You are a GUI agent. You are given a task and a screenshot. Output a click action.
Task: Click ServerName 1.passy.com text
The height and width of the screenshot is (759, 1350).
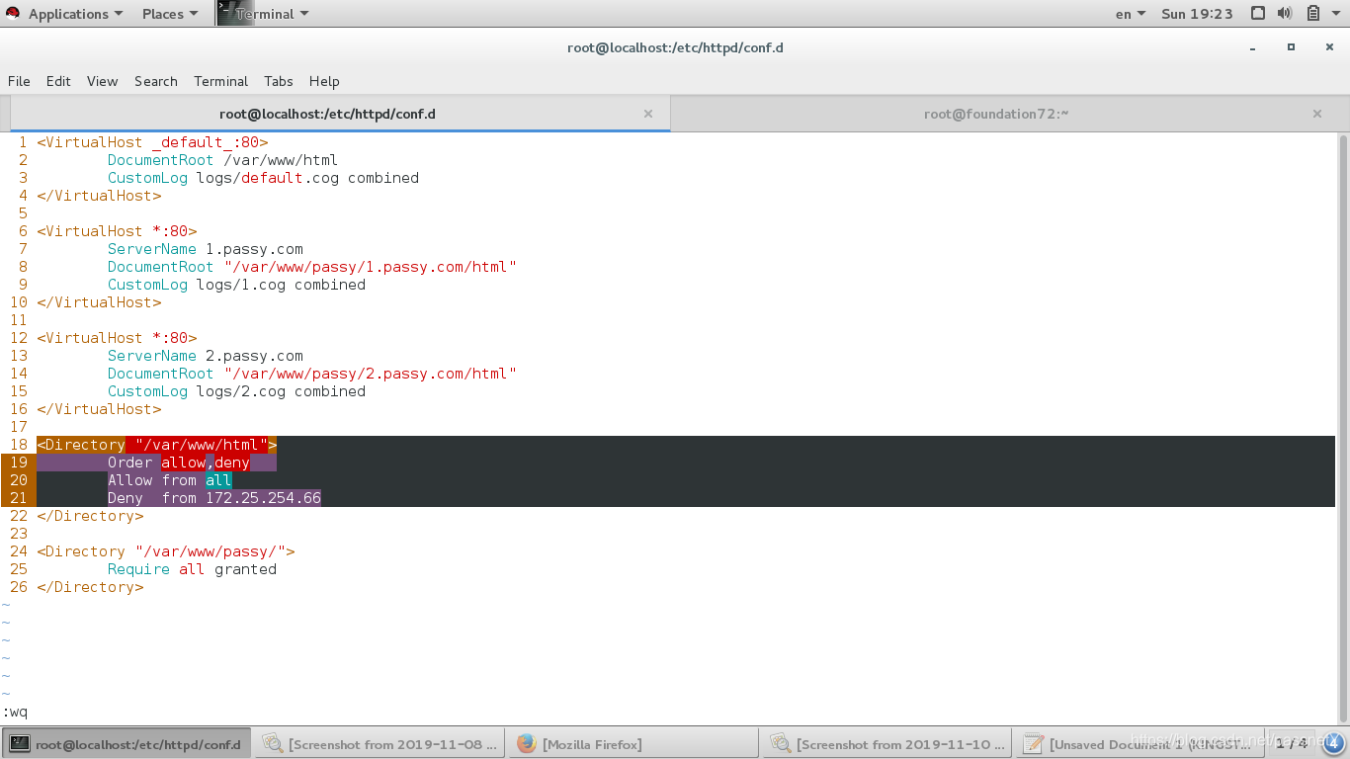pos(206,249)
